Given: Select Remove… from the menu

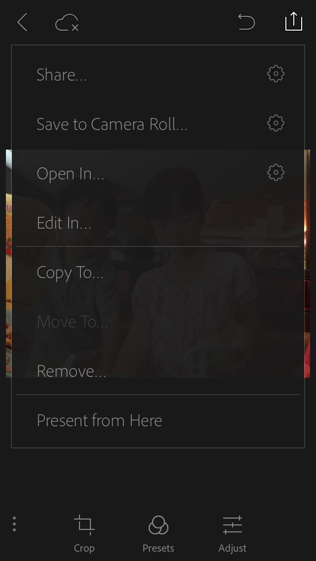Looking at the screenshot, I should (72, 371).
